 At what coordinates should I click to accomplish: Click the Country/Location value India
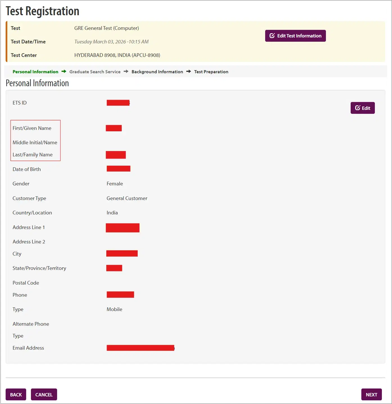[x=112, y=212]
